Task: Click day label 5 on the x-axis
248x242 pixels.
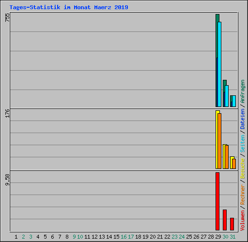Action: click(x=45, y=237)
